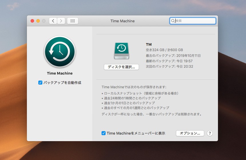Click the Time Machine window title text
The height and width of the screenshot is (160, 246).
click(x=122, y=21)
